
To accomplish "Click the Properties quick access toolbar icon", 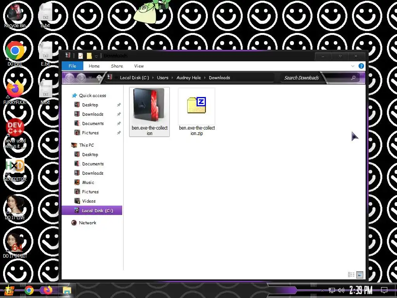I will [81, 56].
